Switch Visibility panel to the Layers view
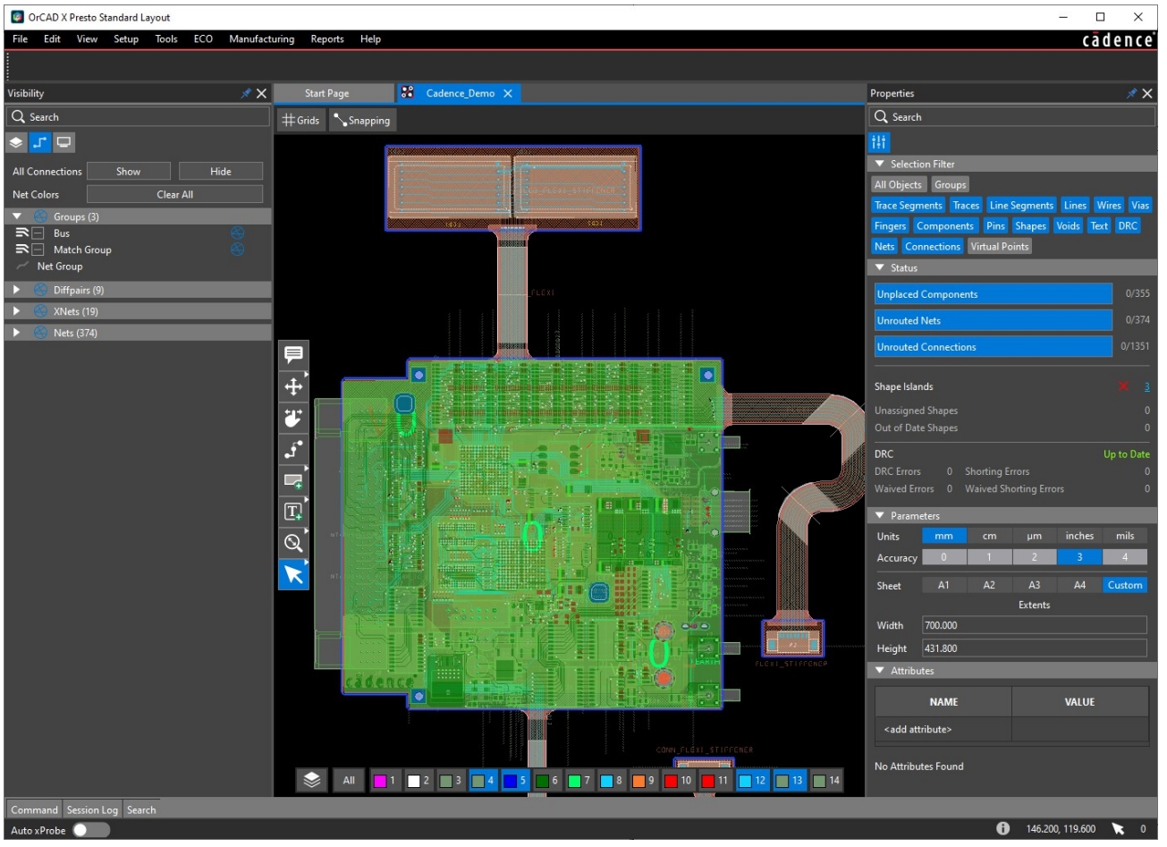Screen dimensions: 1167x847 [15, 142]
